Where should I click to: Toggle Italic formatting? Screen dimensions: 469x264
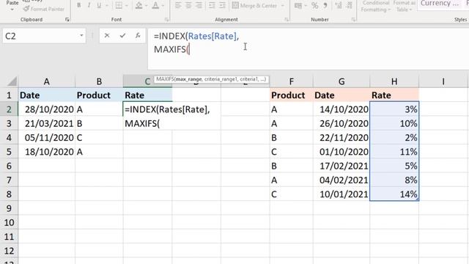tap(89, 5)
